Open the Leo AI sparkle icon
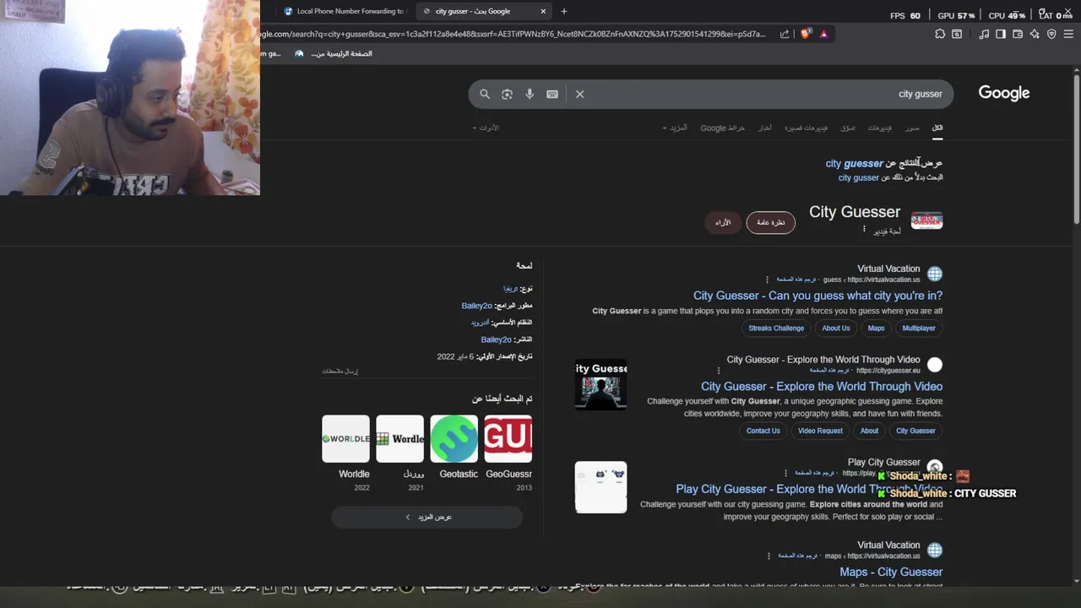 pos(1035,34)
